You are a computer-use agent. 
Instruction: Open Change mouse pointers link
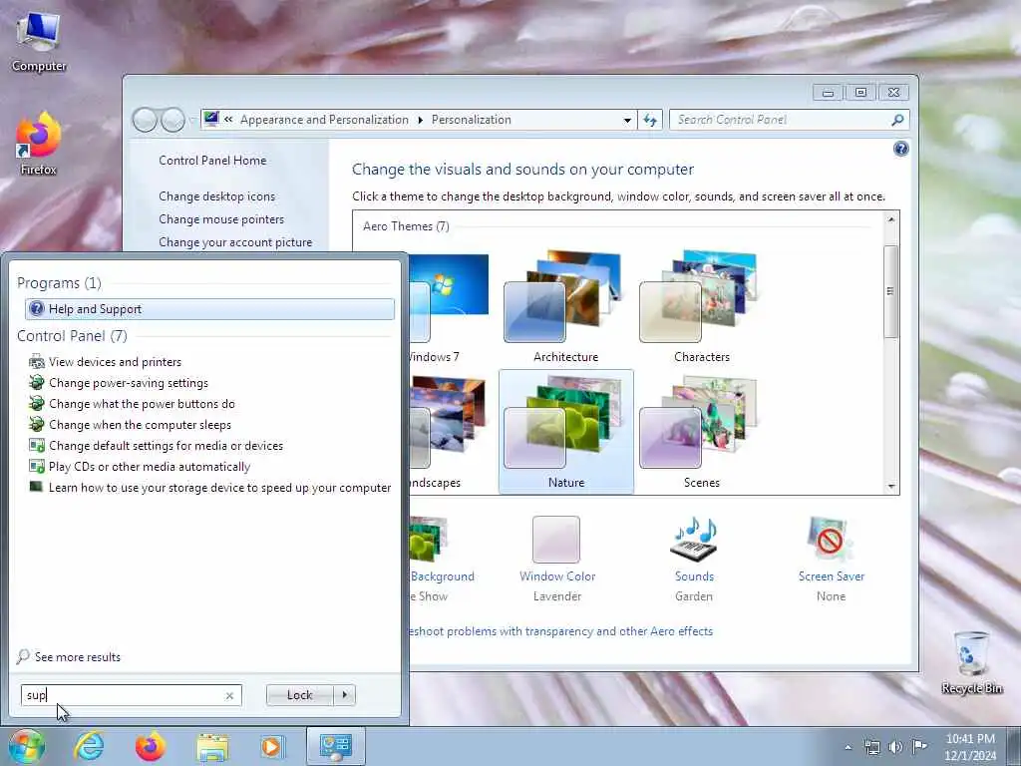221,218
